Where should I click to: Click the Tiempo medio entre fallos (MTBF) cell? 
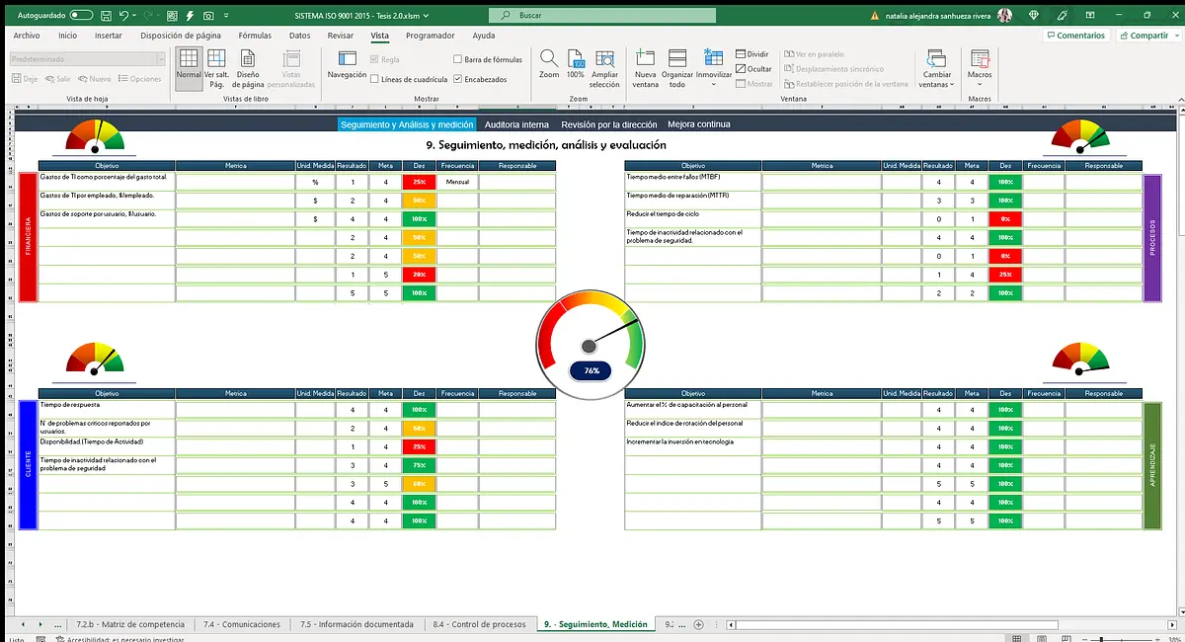(x=692, y=182)
